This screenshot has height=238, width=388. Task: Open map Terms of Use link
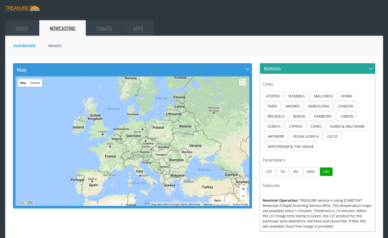click(x=240, y=204)
